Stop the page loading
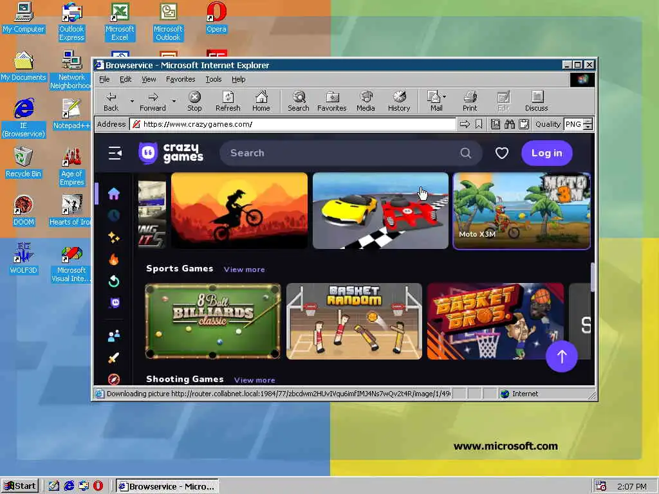The image size is (659, 494). (194, 101)
